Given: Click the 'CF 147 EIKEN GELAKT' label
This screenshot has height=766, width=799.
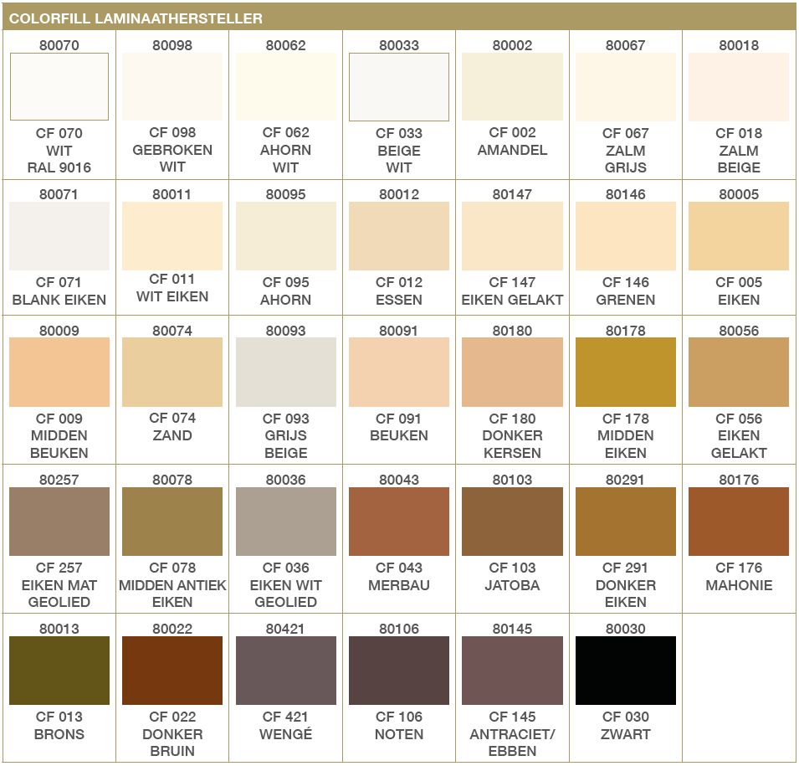Looking at the screenshot, I should click(512, 290).
